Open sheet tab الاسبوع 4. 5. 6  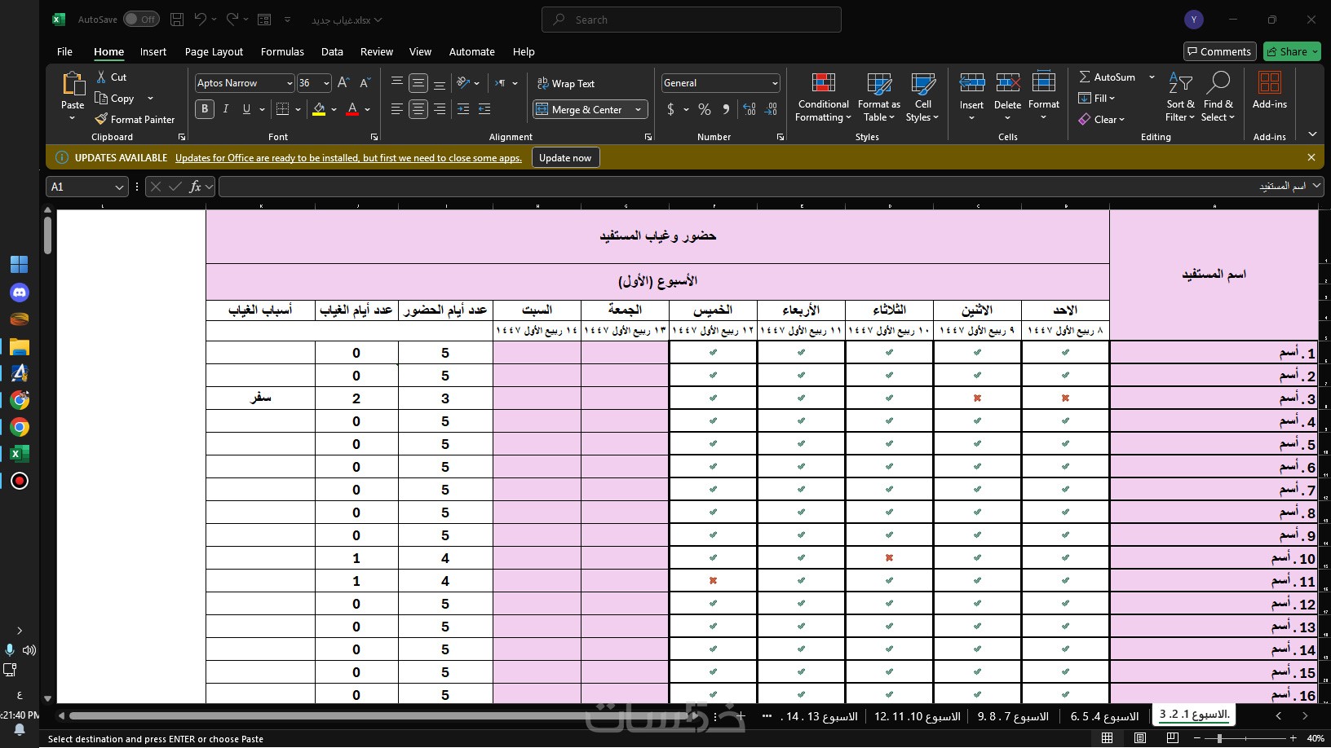pyautogui.click(x=1104, y=716)
